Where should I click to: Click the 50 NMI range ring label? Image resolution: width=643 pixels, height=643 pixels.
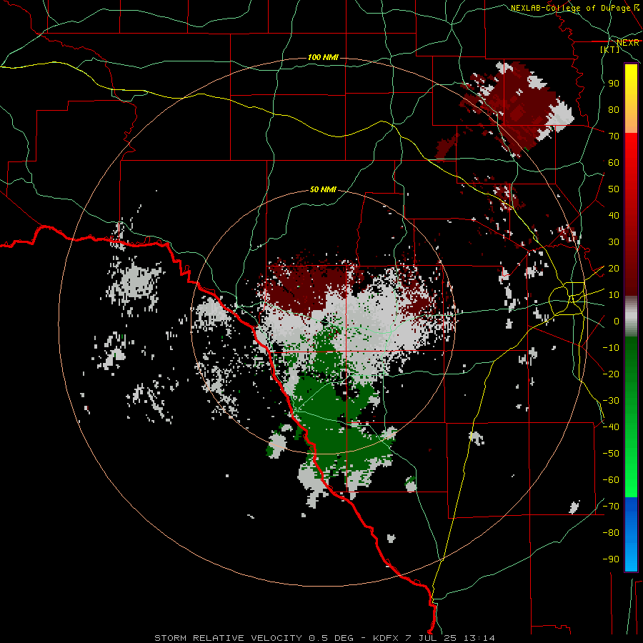(x=323, y=189)
